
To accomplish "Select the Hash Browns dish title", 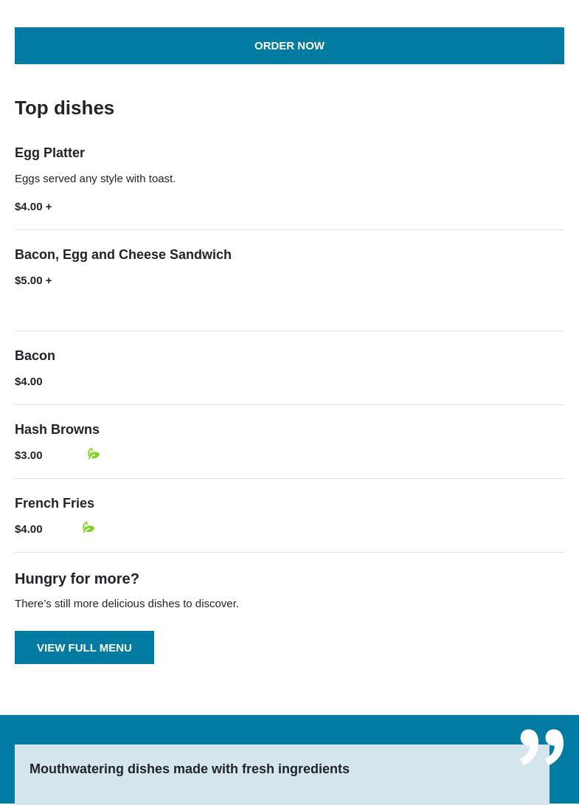I will (57, 429).
